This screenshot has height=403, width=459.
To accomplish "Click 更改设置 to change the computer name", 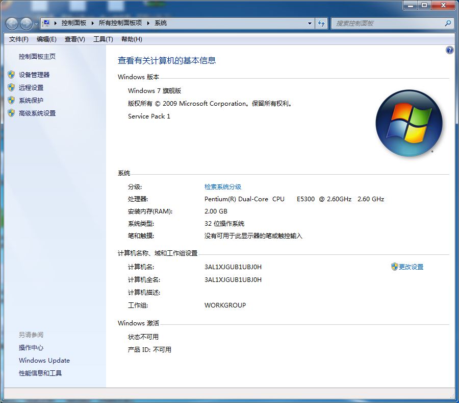I will (x=411, y=267).
